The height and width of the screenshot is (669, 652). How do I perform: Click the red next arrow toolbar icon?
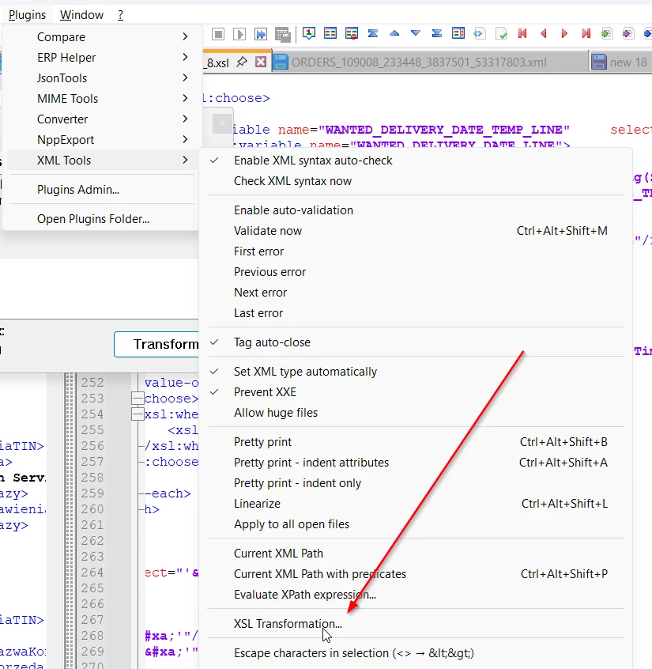tap(564, 33)
